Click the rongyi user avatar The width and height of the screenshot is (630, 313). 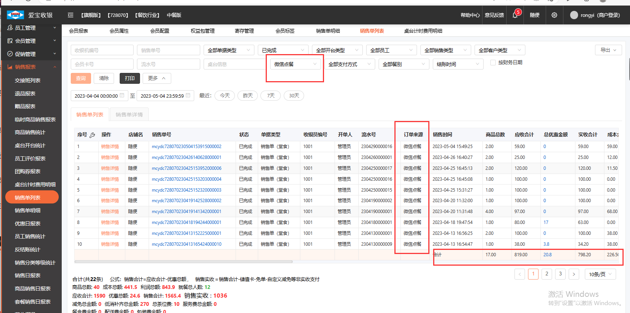tap(574, 15)
